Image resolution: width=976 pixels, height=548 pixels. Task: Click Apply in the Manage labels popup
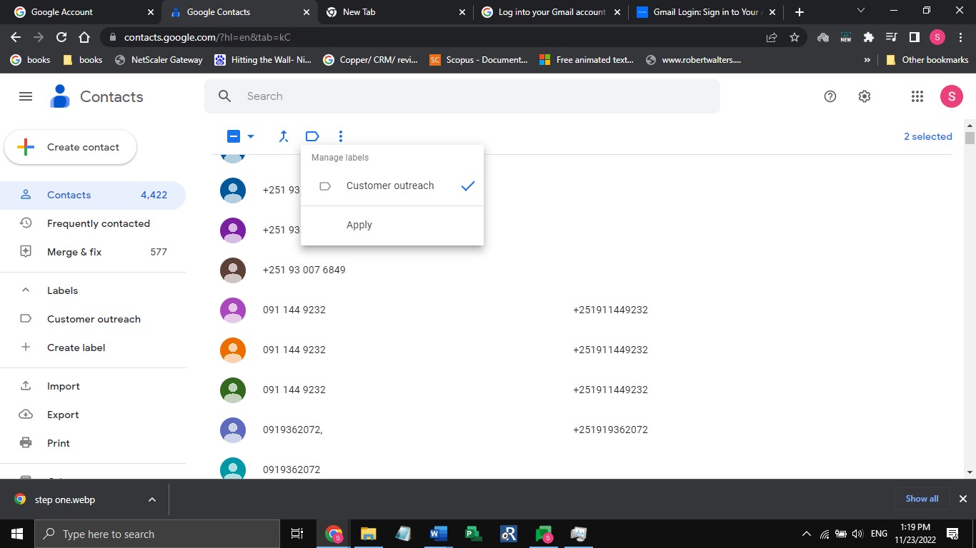tap(359, 225)
